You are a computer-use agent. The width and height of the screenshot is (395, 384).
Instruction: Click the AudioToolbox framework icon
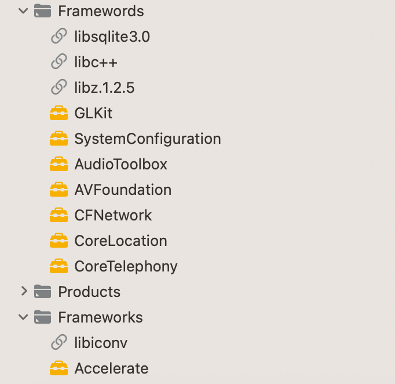click(58, 164)
